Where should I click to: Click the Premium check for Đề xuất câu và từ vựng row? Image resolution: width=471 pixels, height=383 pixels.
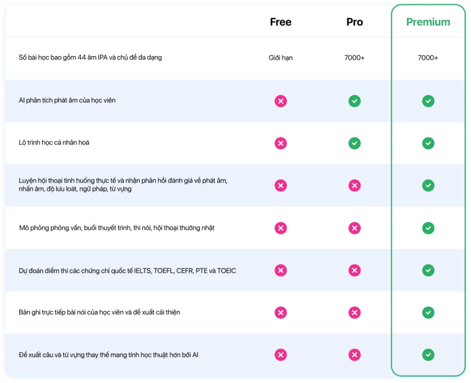[x=428, y=355]
